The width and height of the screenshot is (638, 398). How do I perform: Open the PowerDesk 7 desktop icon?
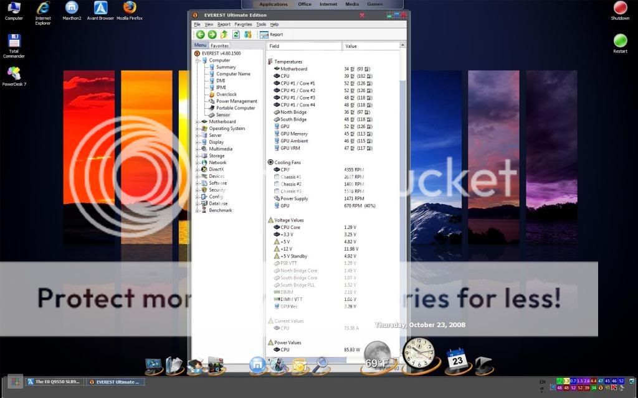[x=14, y=76]
